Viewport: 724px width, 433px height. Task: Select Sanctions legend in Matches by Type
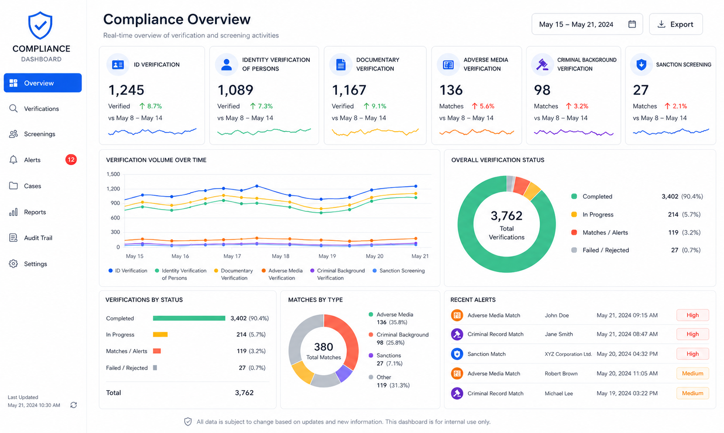click(x=385, y=359)
